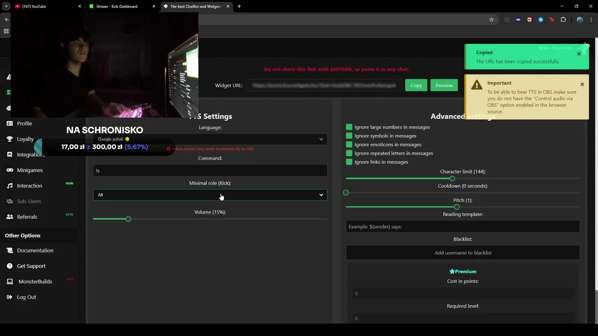Open Documentation link in sidebar
Viewport: 598px width, 336px height.
click(x=35, y=251)
